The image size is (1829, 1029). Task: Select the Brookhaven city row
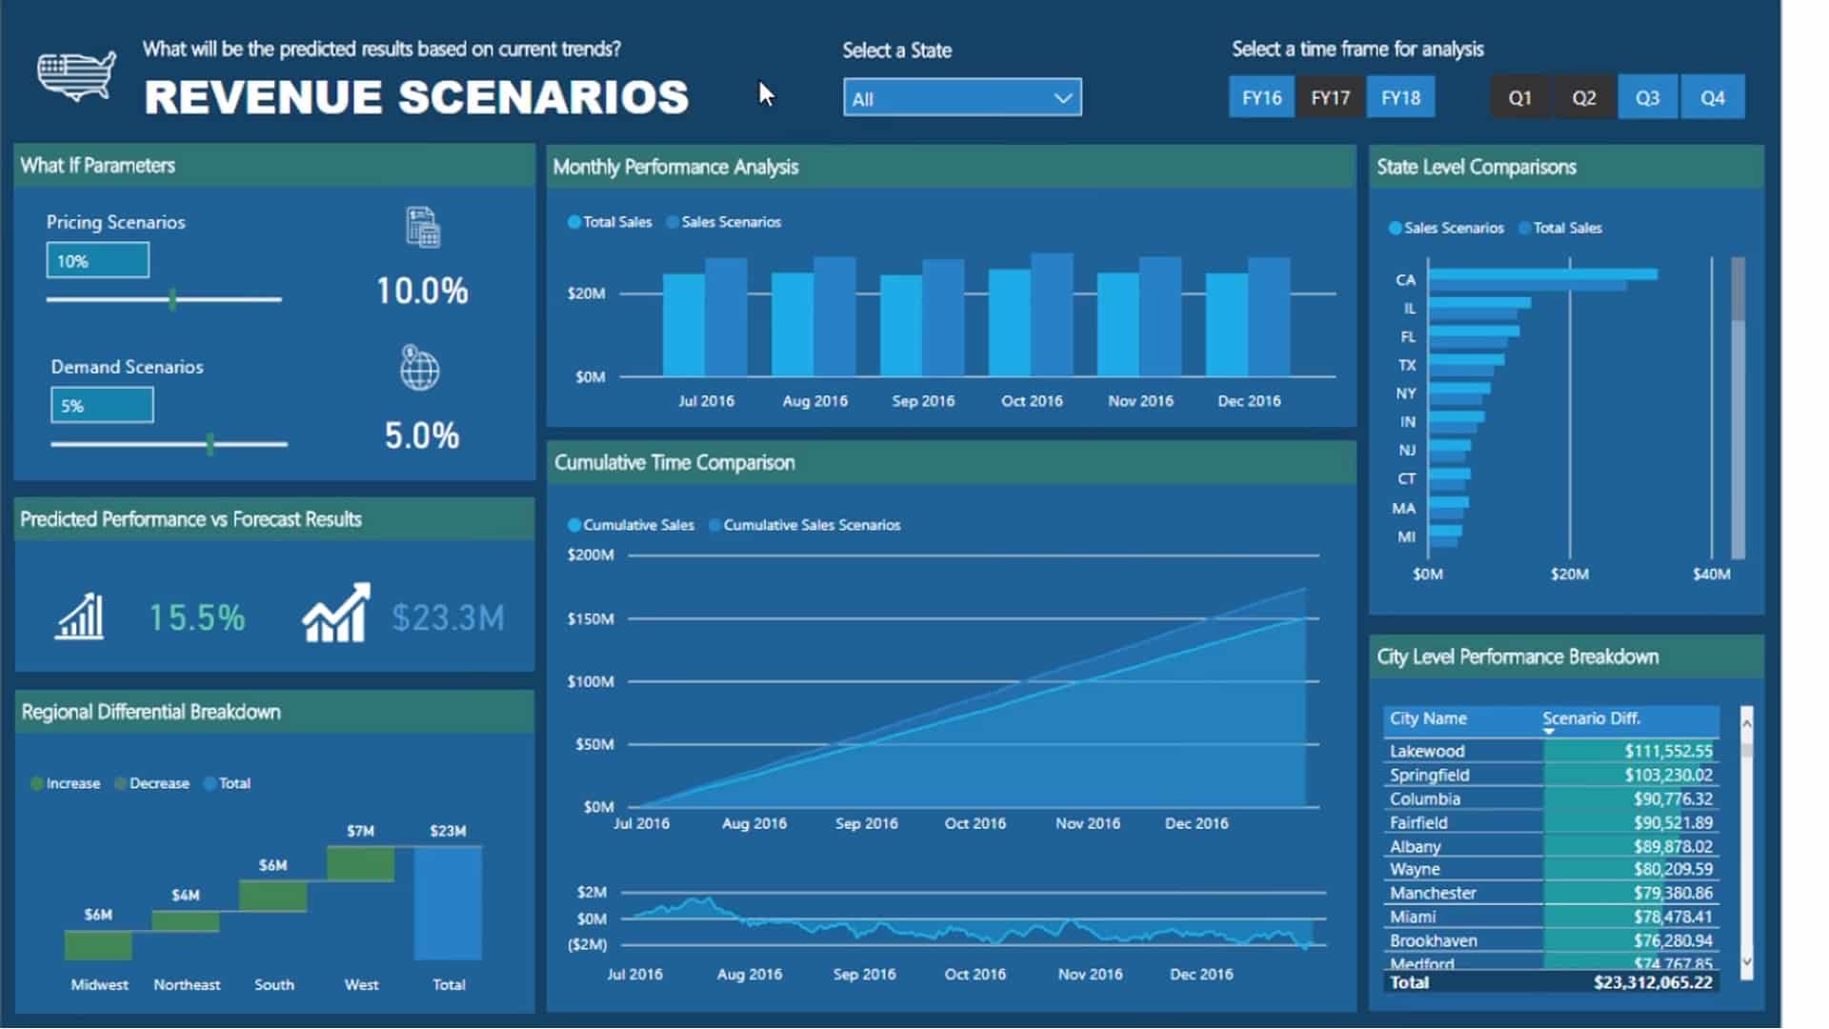coord(1551,940)
